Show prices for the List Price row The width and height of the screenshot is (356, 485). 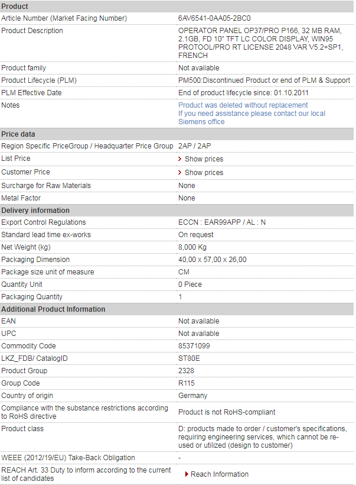pos(204,159)
